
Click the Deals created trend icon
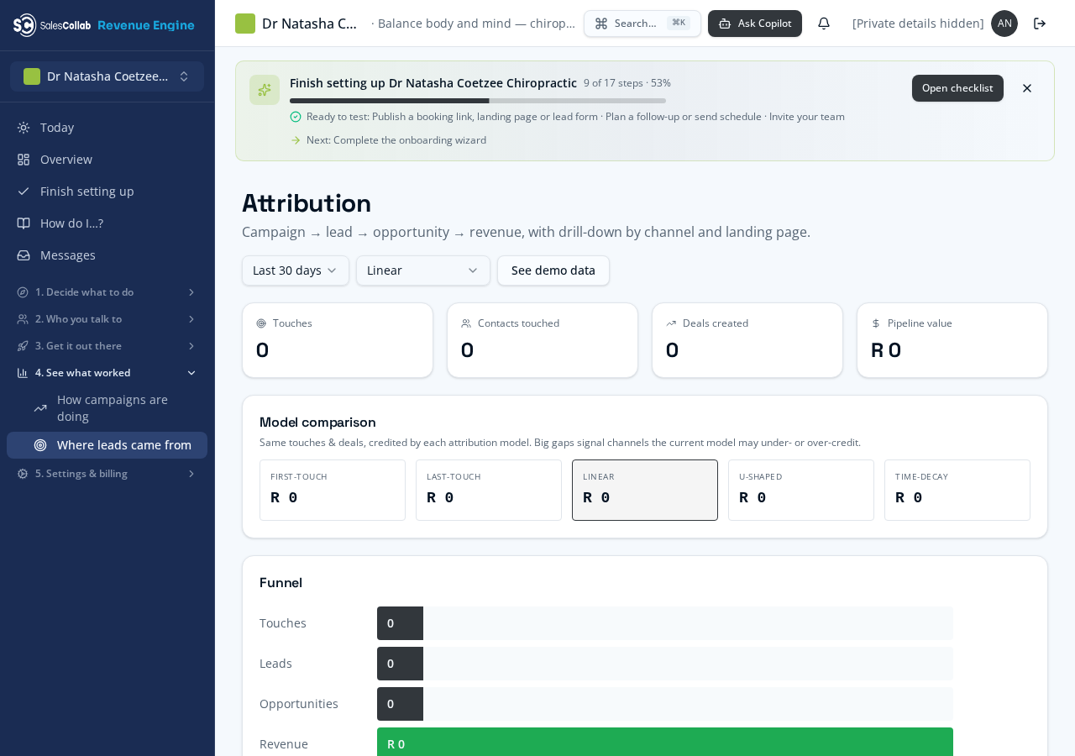coord(671,323)
